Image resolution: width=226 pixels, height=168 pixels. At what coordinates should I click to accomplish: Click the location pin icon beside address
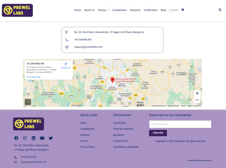(x=66, y=32)
